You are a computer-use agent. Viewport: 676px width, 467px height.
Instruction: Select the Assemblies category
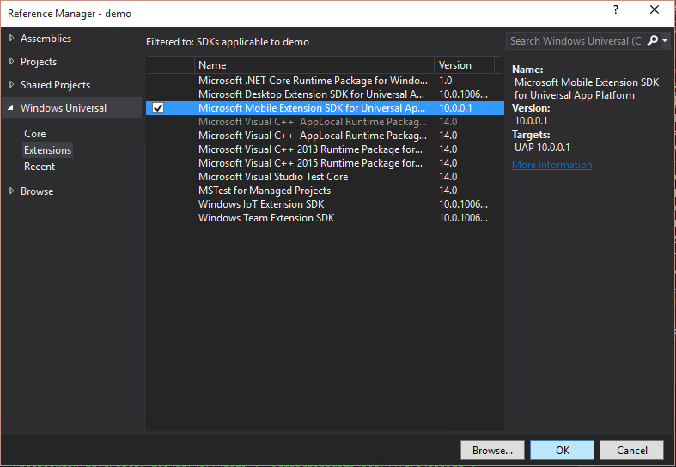coord(46,39)
